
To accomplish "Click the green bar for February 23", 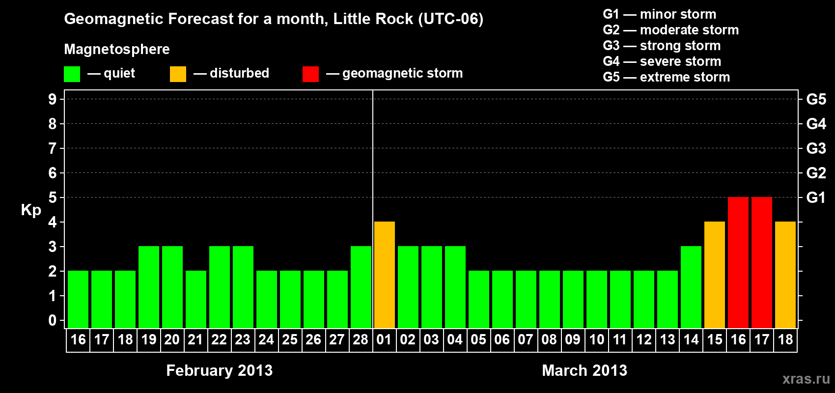I will tap(243, 287).
